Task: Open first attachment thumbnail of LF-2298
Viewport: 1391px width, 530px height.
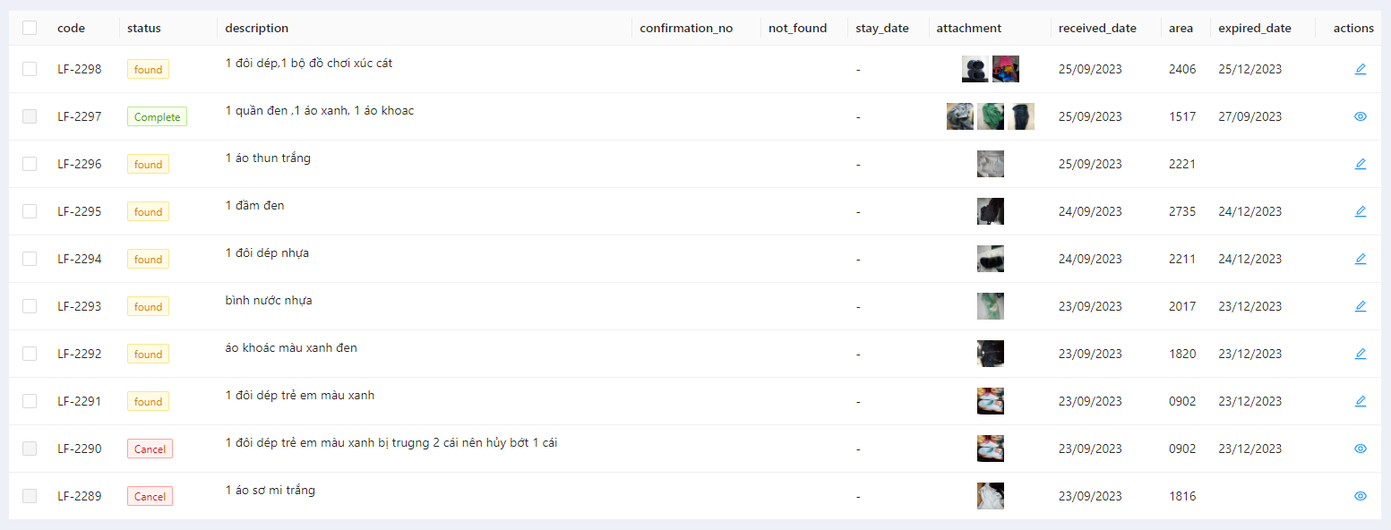Action: click(975, 69)
